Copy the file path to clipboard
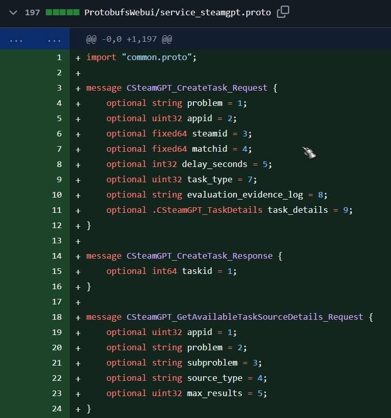The width and height of the screenshot is (391, 418). pos(283,12)
